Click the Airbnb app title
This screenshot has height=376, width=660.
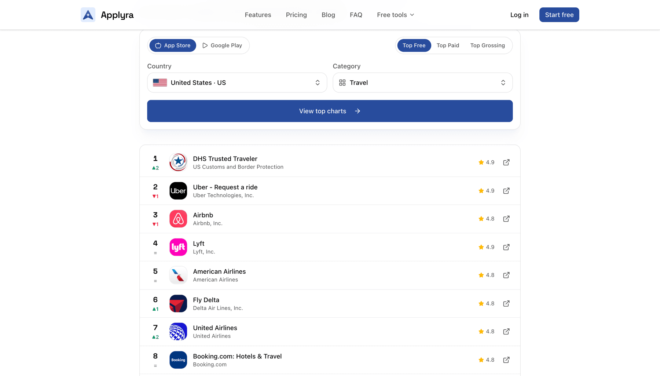(x=203, y=215)
